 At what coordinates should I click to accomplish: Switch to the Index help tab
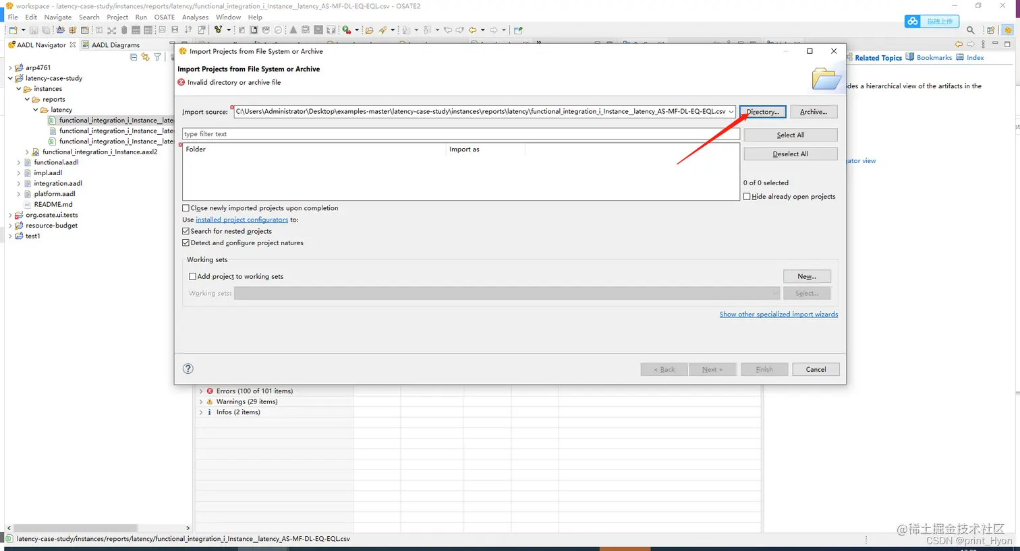pyautogui.click(x=970, y=57)
